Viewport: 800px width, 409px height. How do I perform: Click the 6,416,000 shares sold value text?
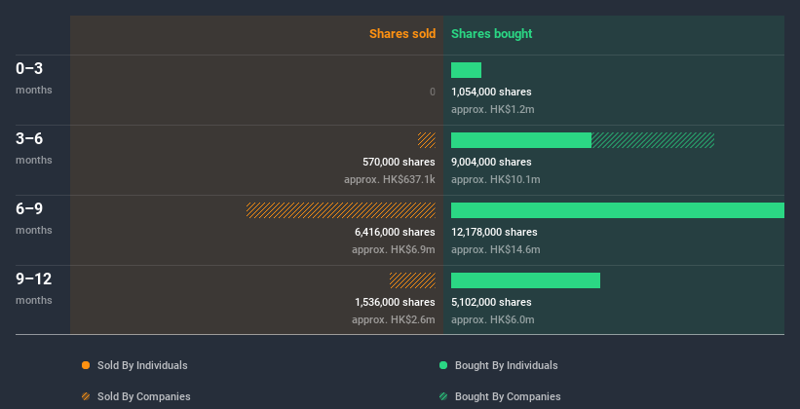point(395,232)
